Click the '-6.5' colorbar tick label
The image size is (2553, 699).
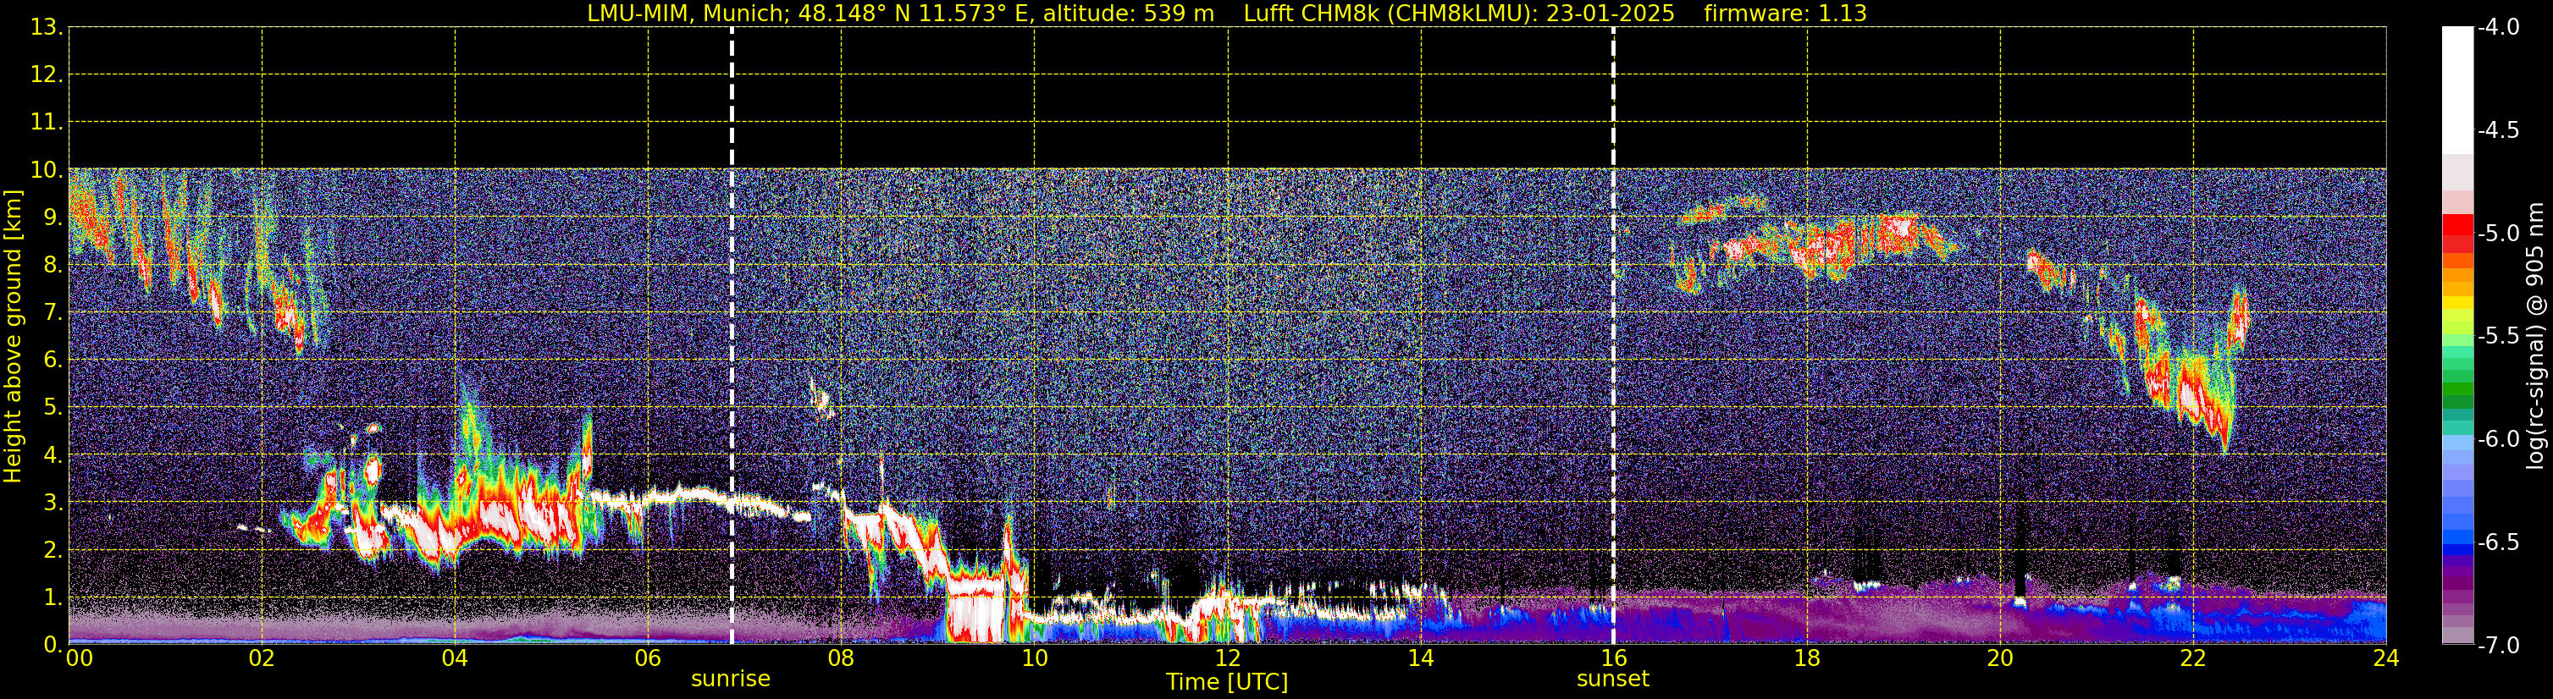[x=2497, y=542]
